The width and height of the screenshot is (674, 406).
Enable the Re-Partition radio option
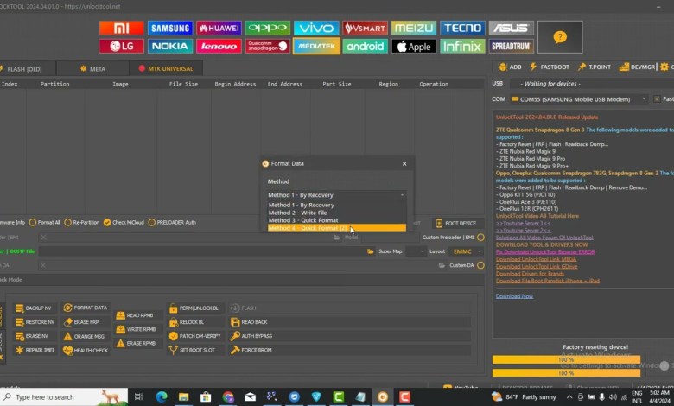pyautogui.click(x=68, y=222)
